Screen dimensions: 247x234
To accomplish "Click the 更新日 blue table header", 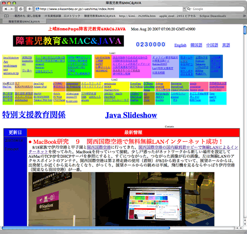I will pyautogui.click(x=15, y=132).
